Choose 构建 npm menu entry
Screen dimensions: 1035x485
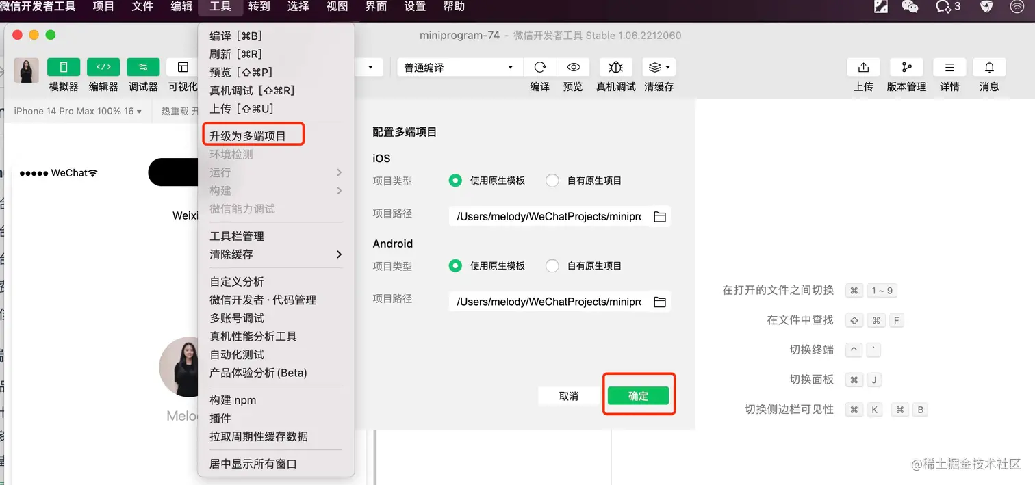pos(276,400)
